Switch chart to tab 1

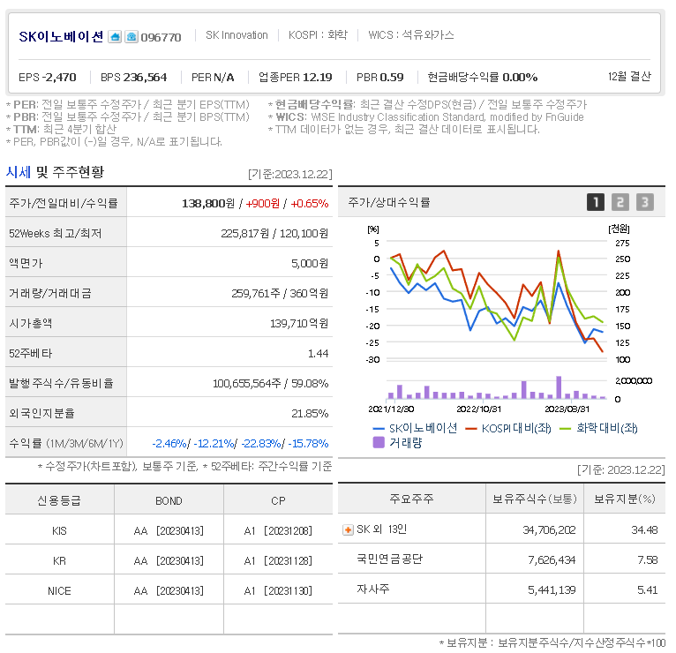[x=596, y=202]
